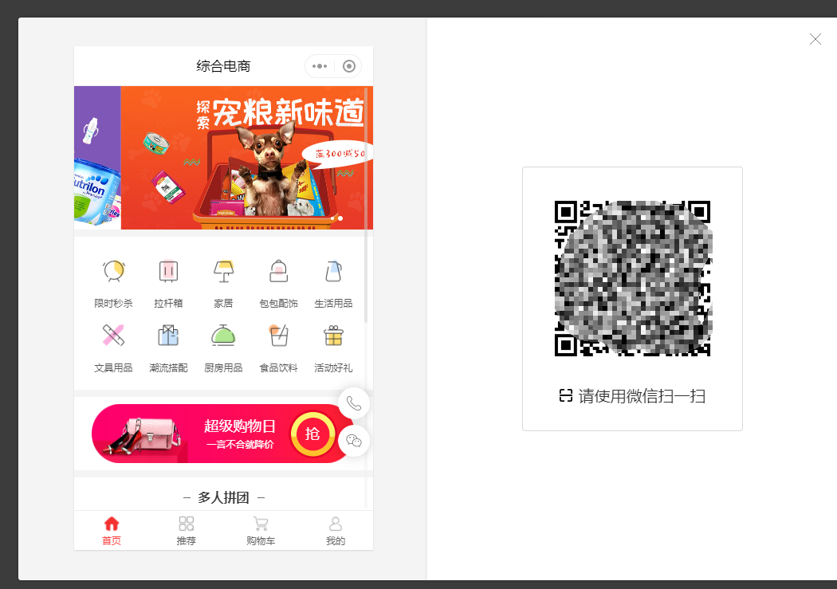Open the 文具用品 stationery category
The height and width of the screenshot is (589, 837).
pyautogui.click(x=113, y=348)
